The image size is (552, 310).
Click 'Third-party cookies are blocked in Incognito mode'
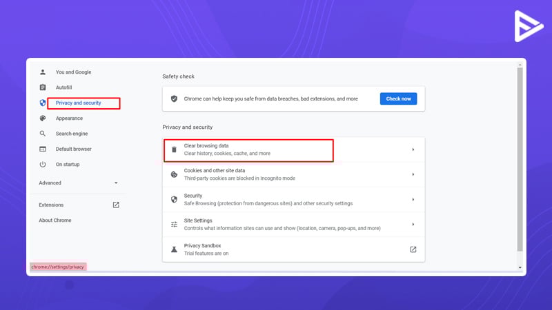(x=239, y=178)
